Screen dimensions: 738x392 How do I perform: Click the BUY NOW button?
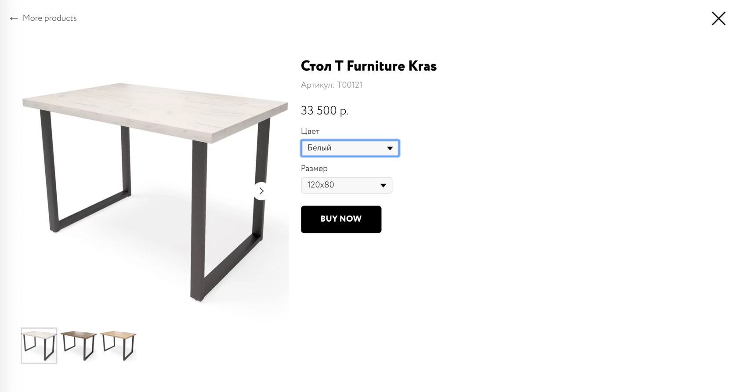341,219
